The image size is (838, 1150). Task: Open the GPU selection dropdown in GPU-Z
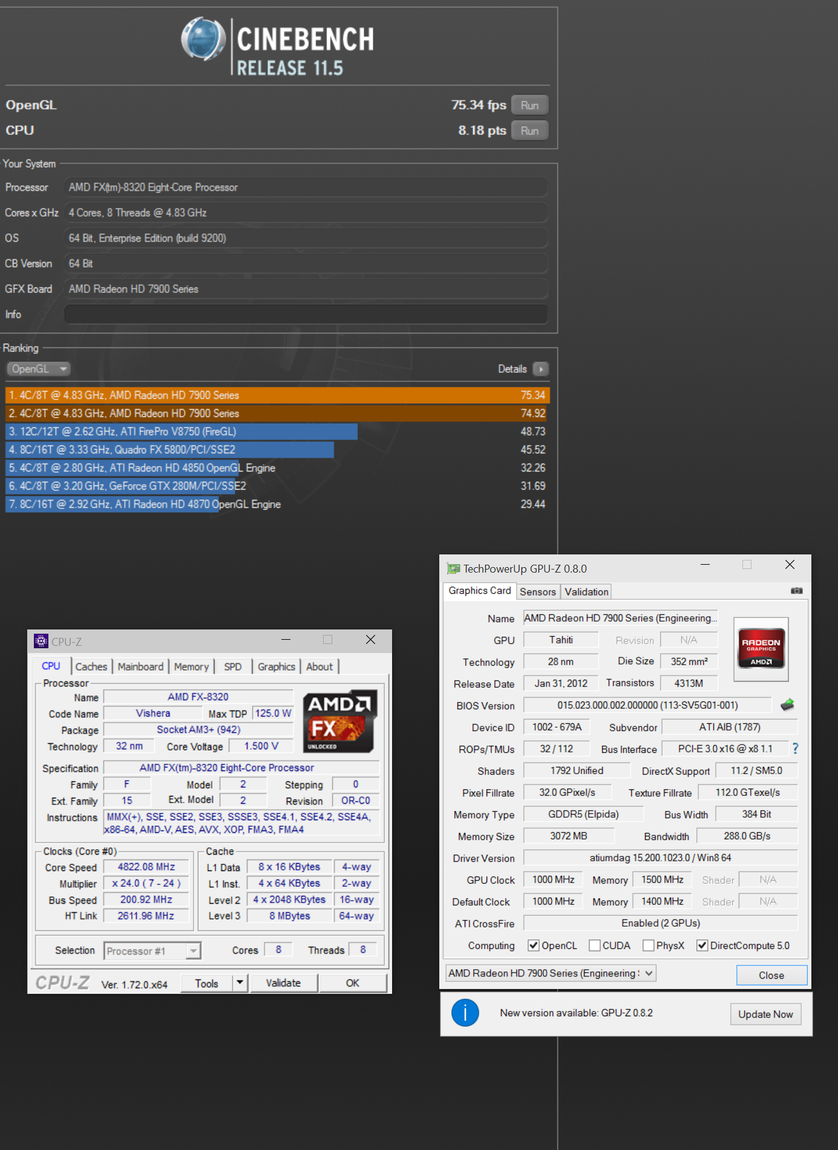coord(551,973)
